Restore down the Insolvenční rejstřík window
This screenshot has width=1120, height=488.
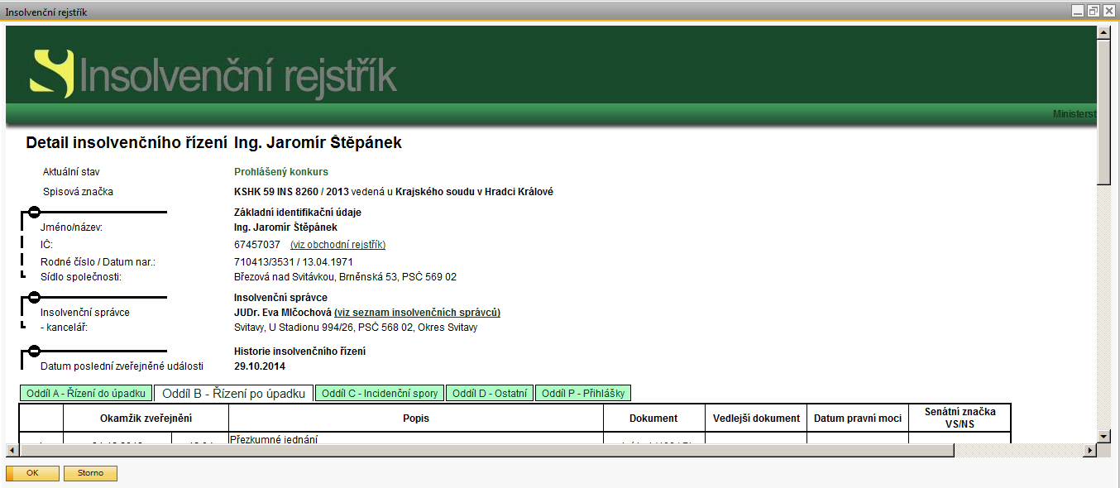click(x=1094, y=11)
